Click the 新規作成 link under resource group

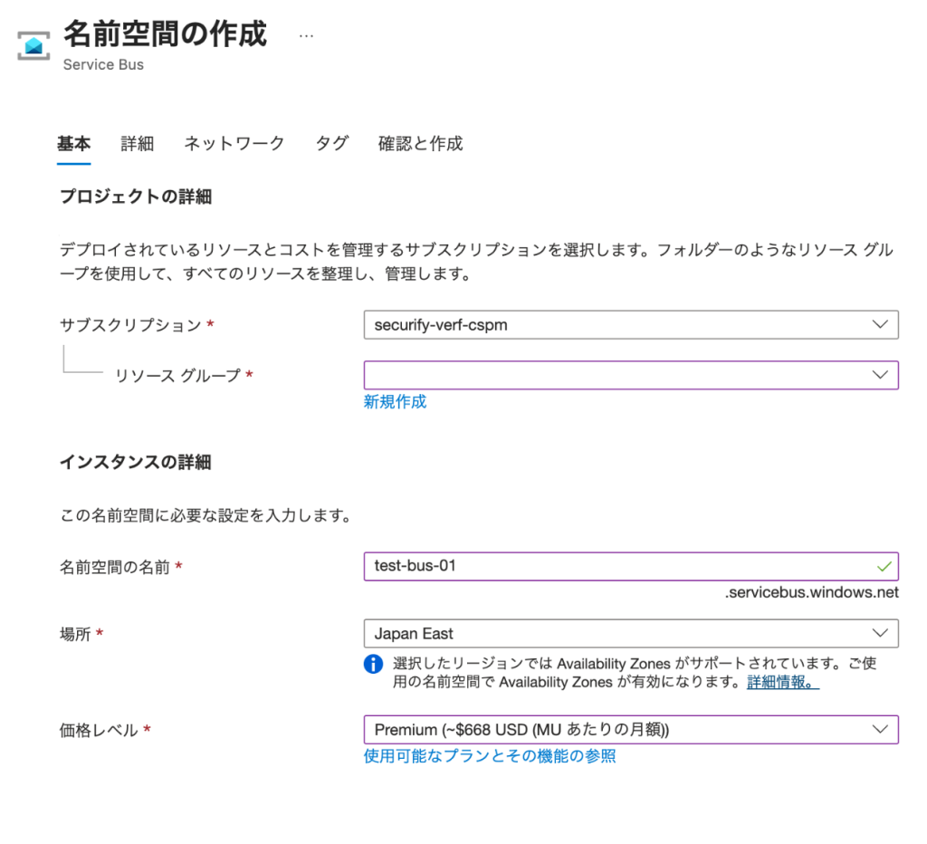(395, 402)
